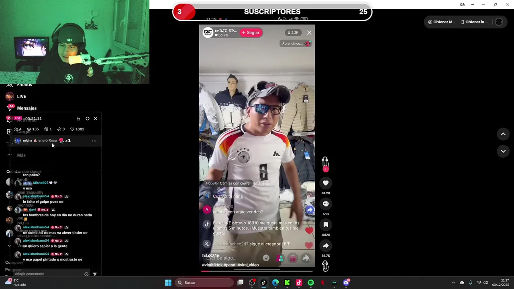This screenshot has height=289, width=514.
Task: Go to next video with down chevron
Action: (503, 151)
